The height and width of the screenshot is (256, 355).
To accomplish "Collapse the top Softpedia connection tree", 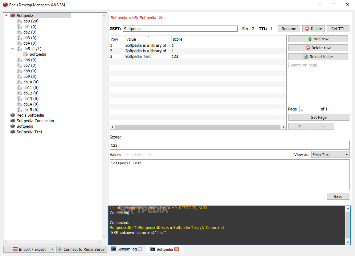I will point(6,15).
